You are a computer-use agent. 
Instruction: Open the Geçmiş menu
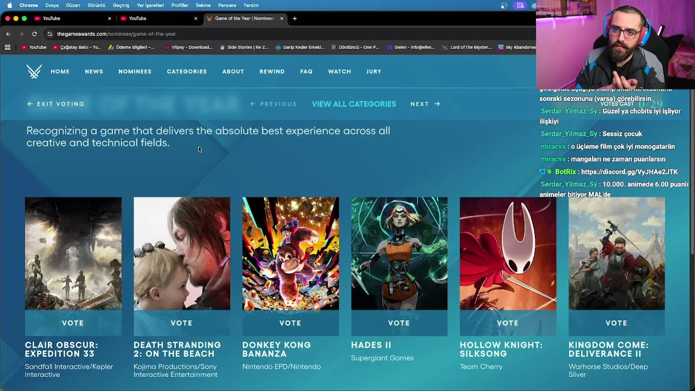[x=121, y=5]
